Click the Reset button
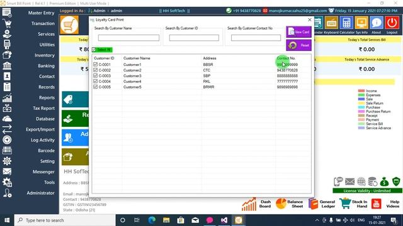The height and width of the screenshot is (226, 403). pyautogui.click(x=298, y=45)
